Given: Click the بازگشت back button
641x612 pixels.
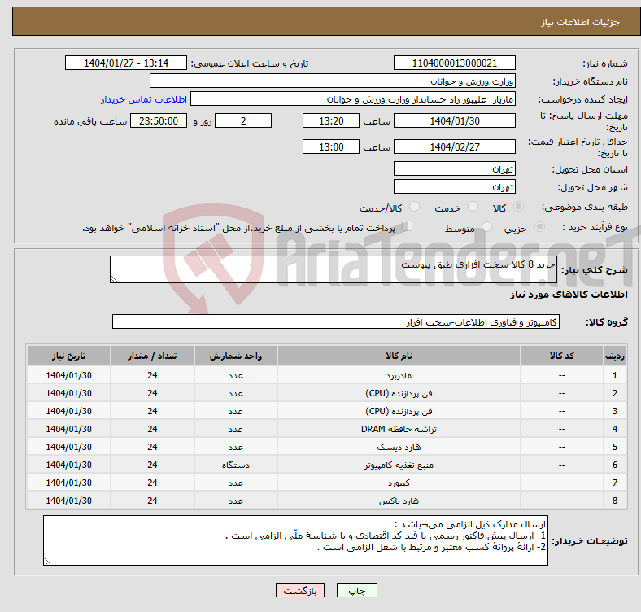Looking at the screenshot, I should [x=300, y=590].
